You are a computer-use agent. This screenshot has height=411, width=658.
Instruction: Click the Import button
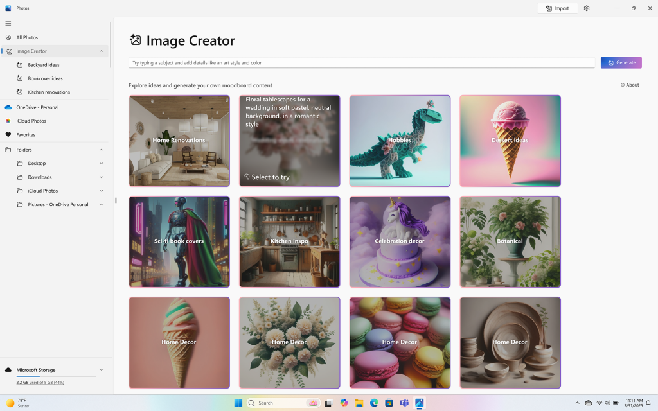556,8
